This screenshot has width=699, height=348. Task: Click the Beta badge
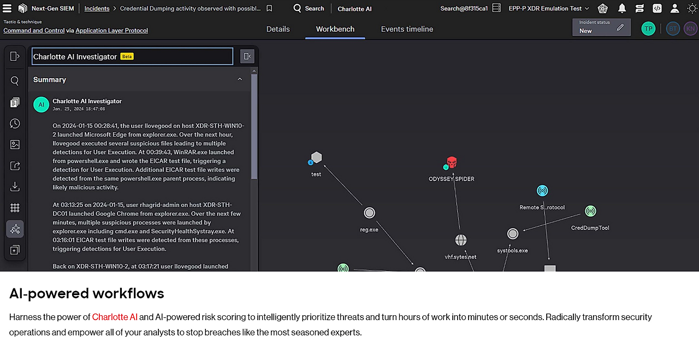click(127, 56)
